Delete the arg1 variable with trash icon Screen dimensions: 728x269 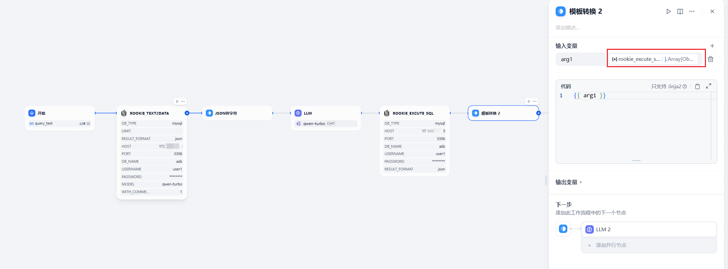tap(711, 59)
